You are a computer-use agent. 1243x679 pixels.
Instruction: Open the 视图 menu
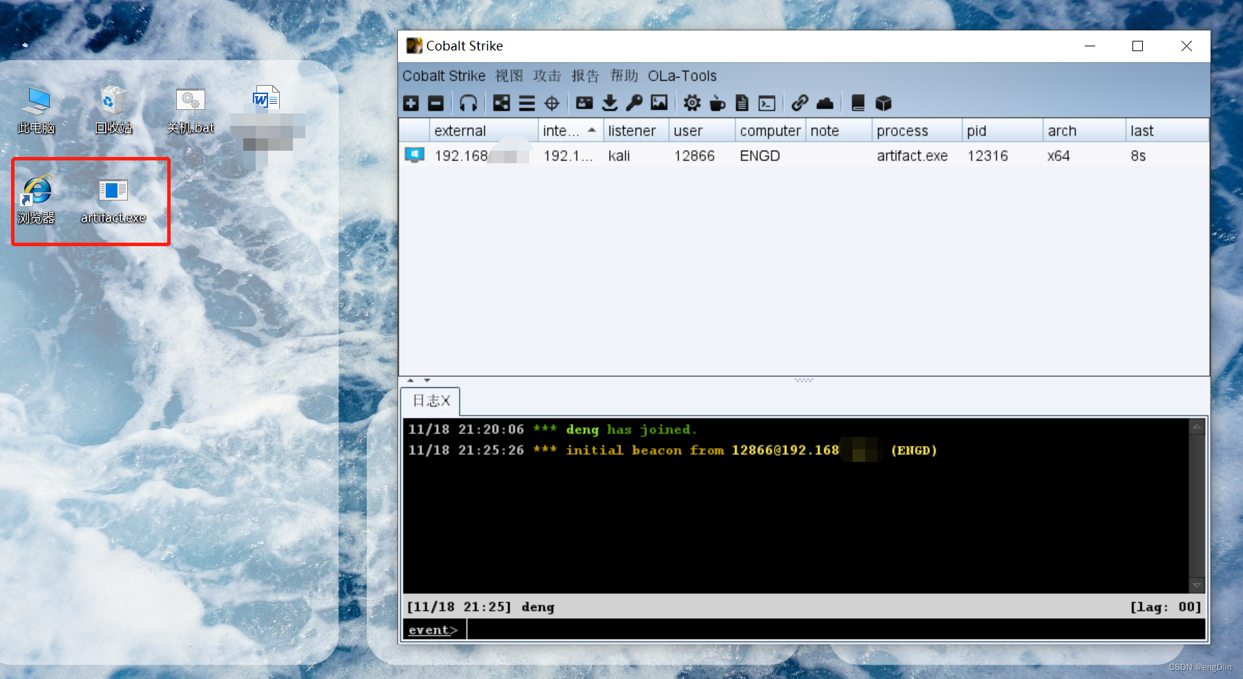coord(509,76)
